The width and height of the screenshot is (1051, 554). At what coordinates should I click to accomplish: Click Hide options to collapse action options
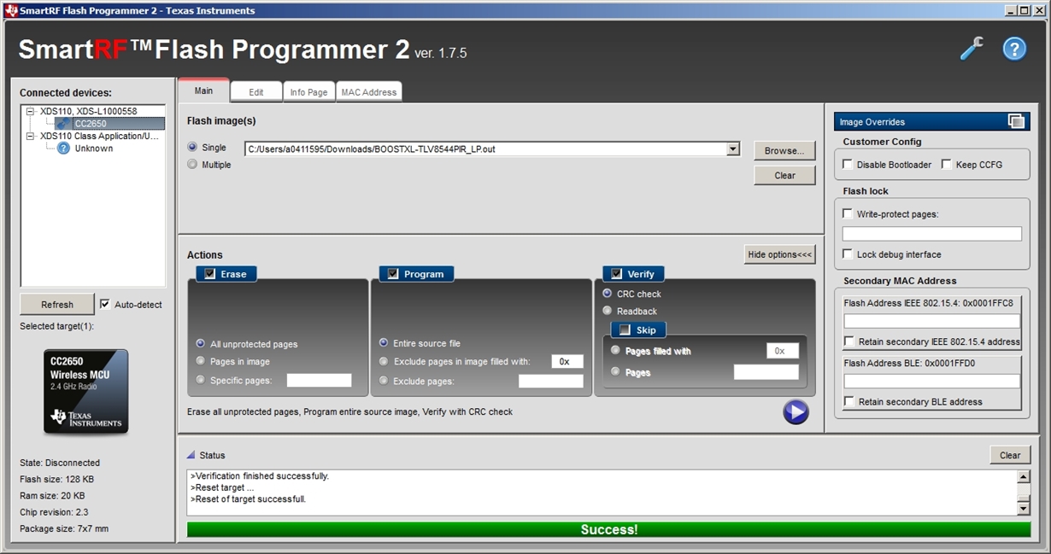pyautogui.click(x=779, y=254)
